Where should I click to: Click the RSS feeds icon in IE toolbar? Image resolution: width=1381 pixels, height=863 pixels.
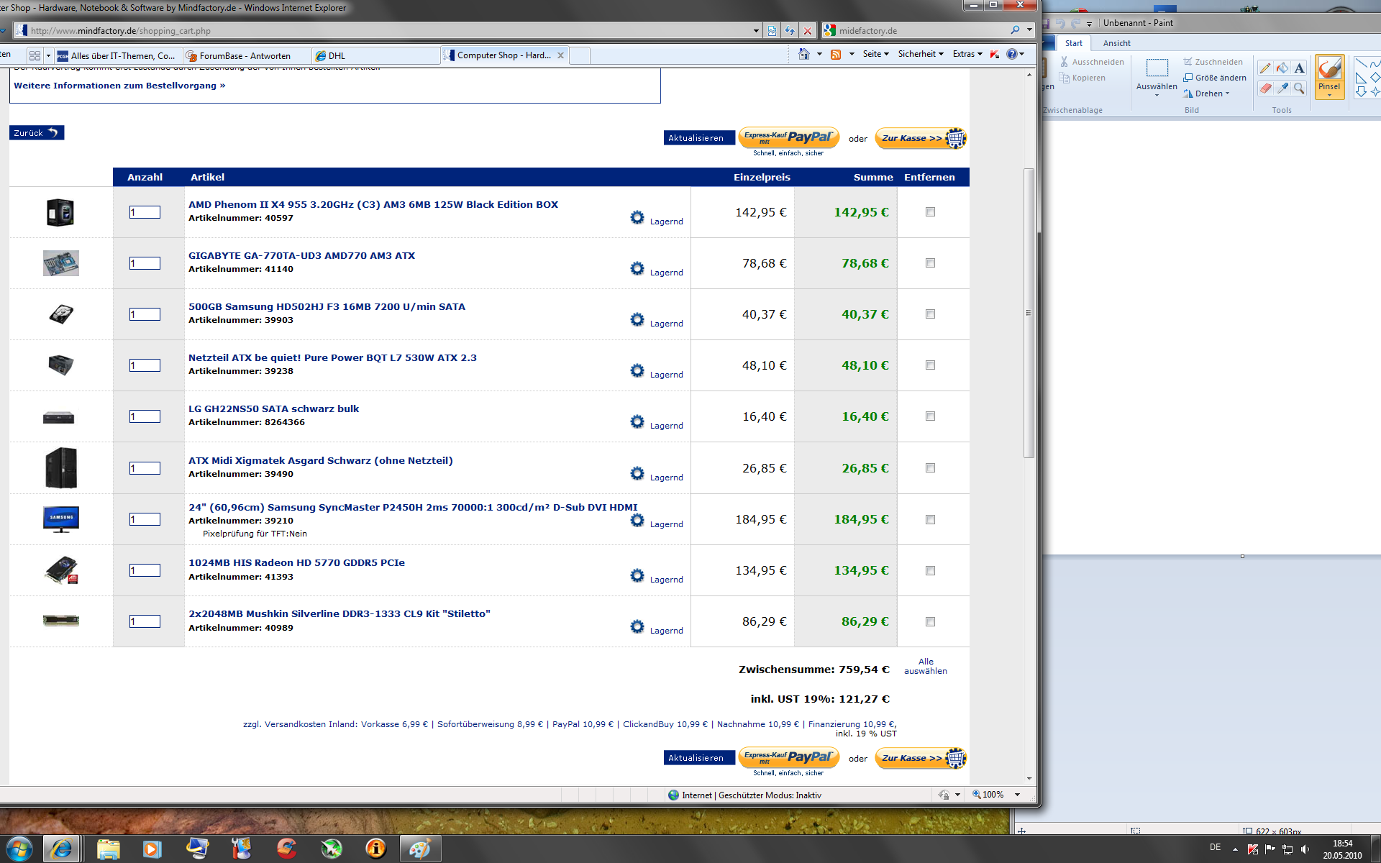(836, 54)
